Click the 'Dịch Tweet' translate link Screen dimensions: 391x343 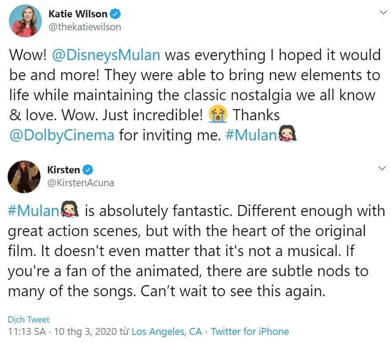[x=29, y=319]
